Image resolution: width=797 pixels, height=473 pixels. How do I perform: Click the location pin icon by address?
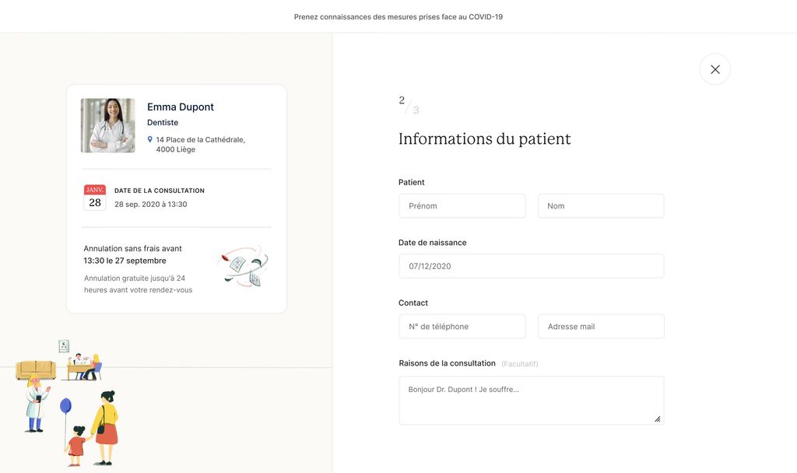pos(150,139)
